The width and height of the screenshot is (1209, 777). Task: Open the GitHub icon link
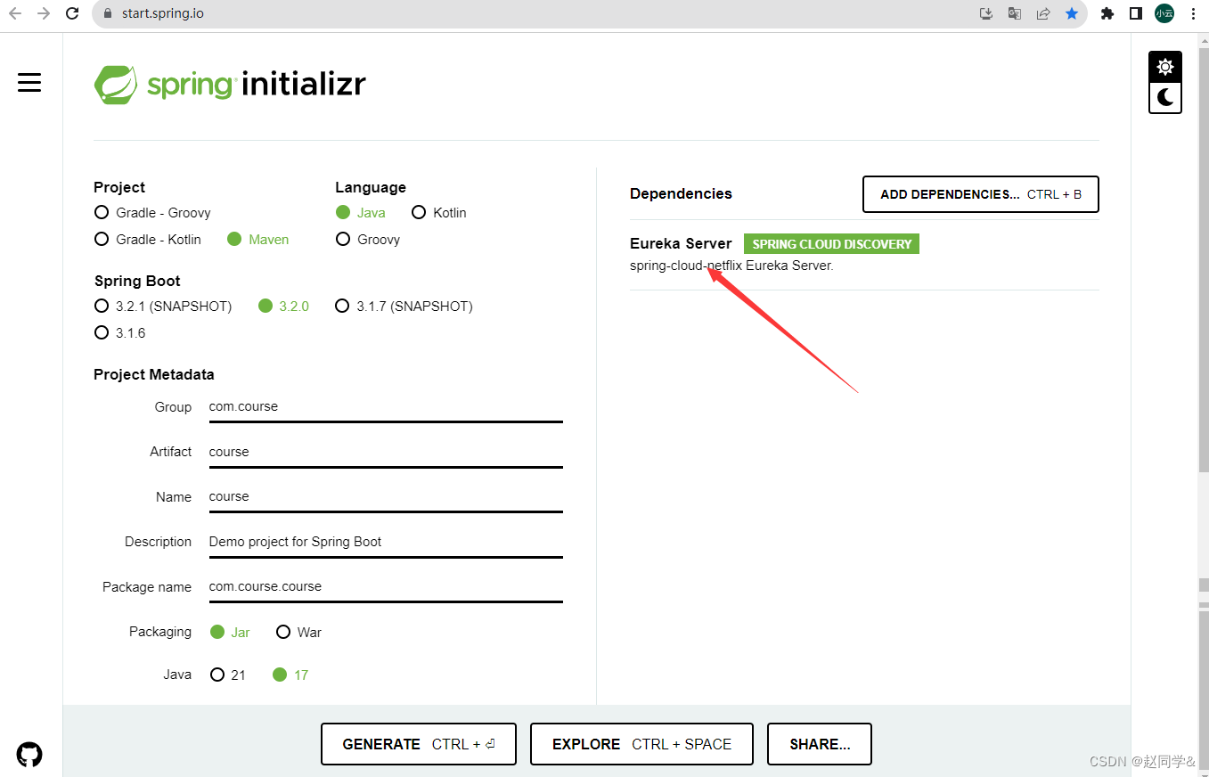29,755
